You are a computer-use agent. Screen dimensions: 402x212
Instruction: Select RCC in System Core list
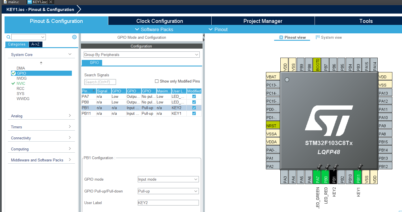[20, 88]
